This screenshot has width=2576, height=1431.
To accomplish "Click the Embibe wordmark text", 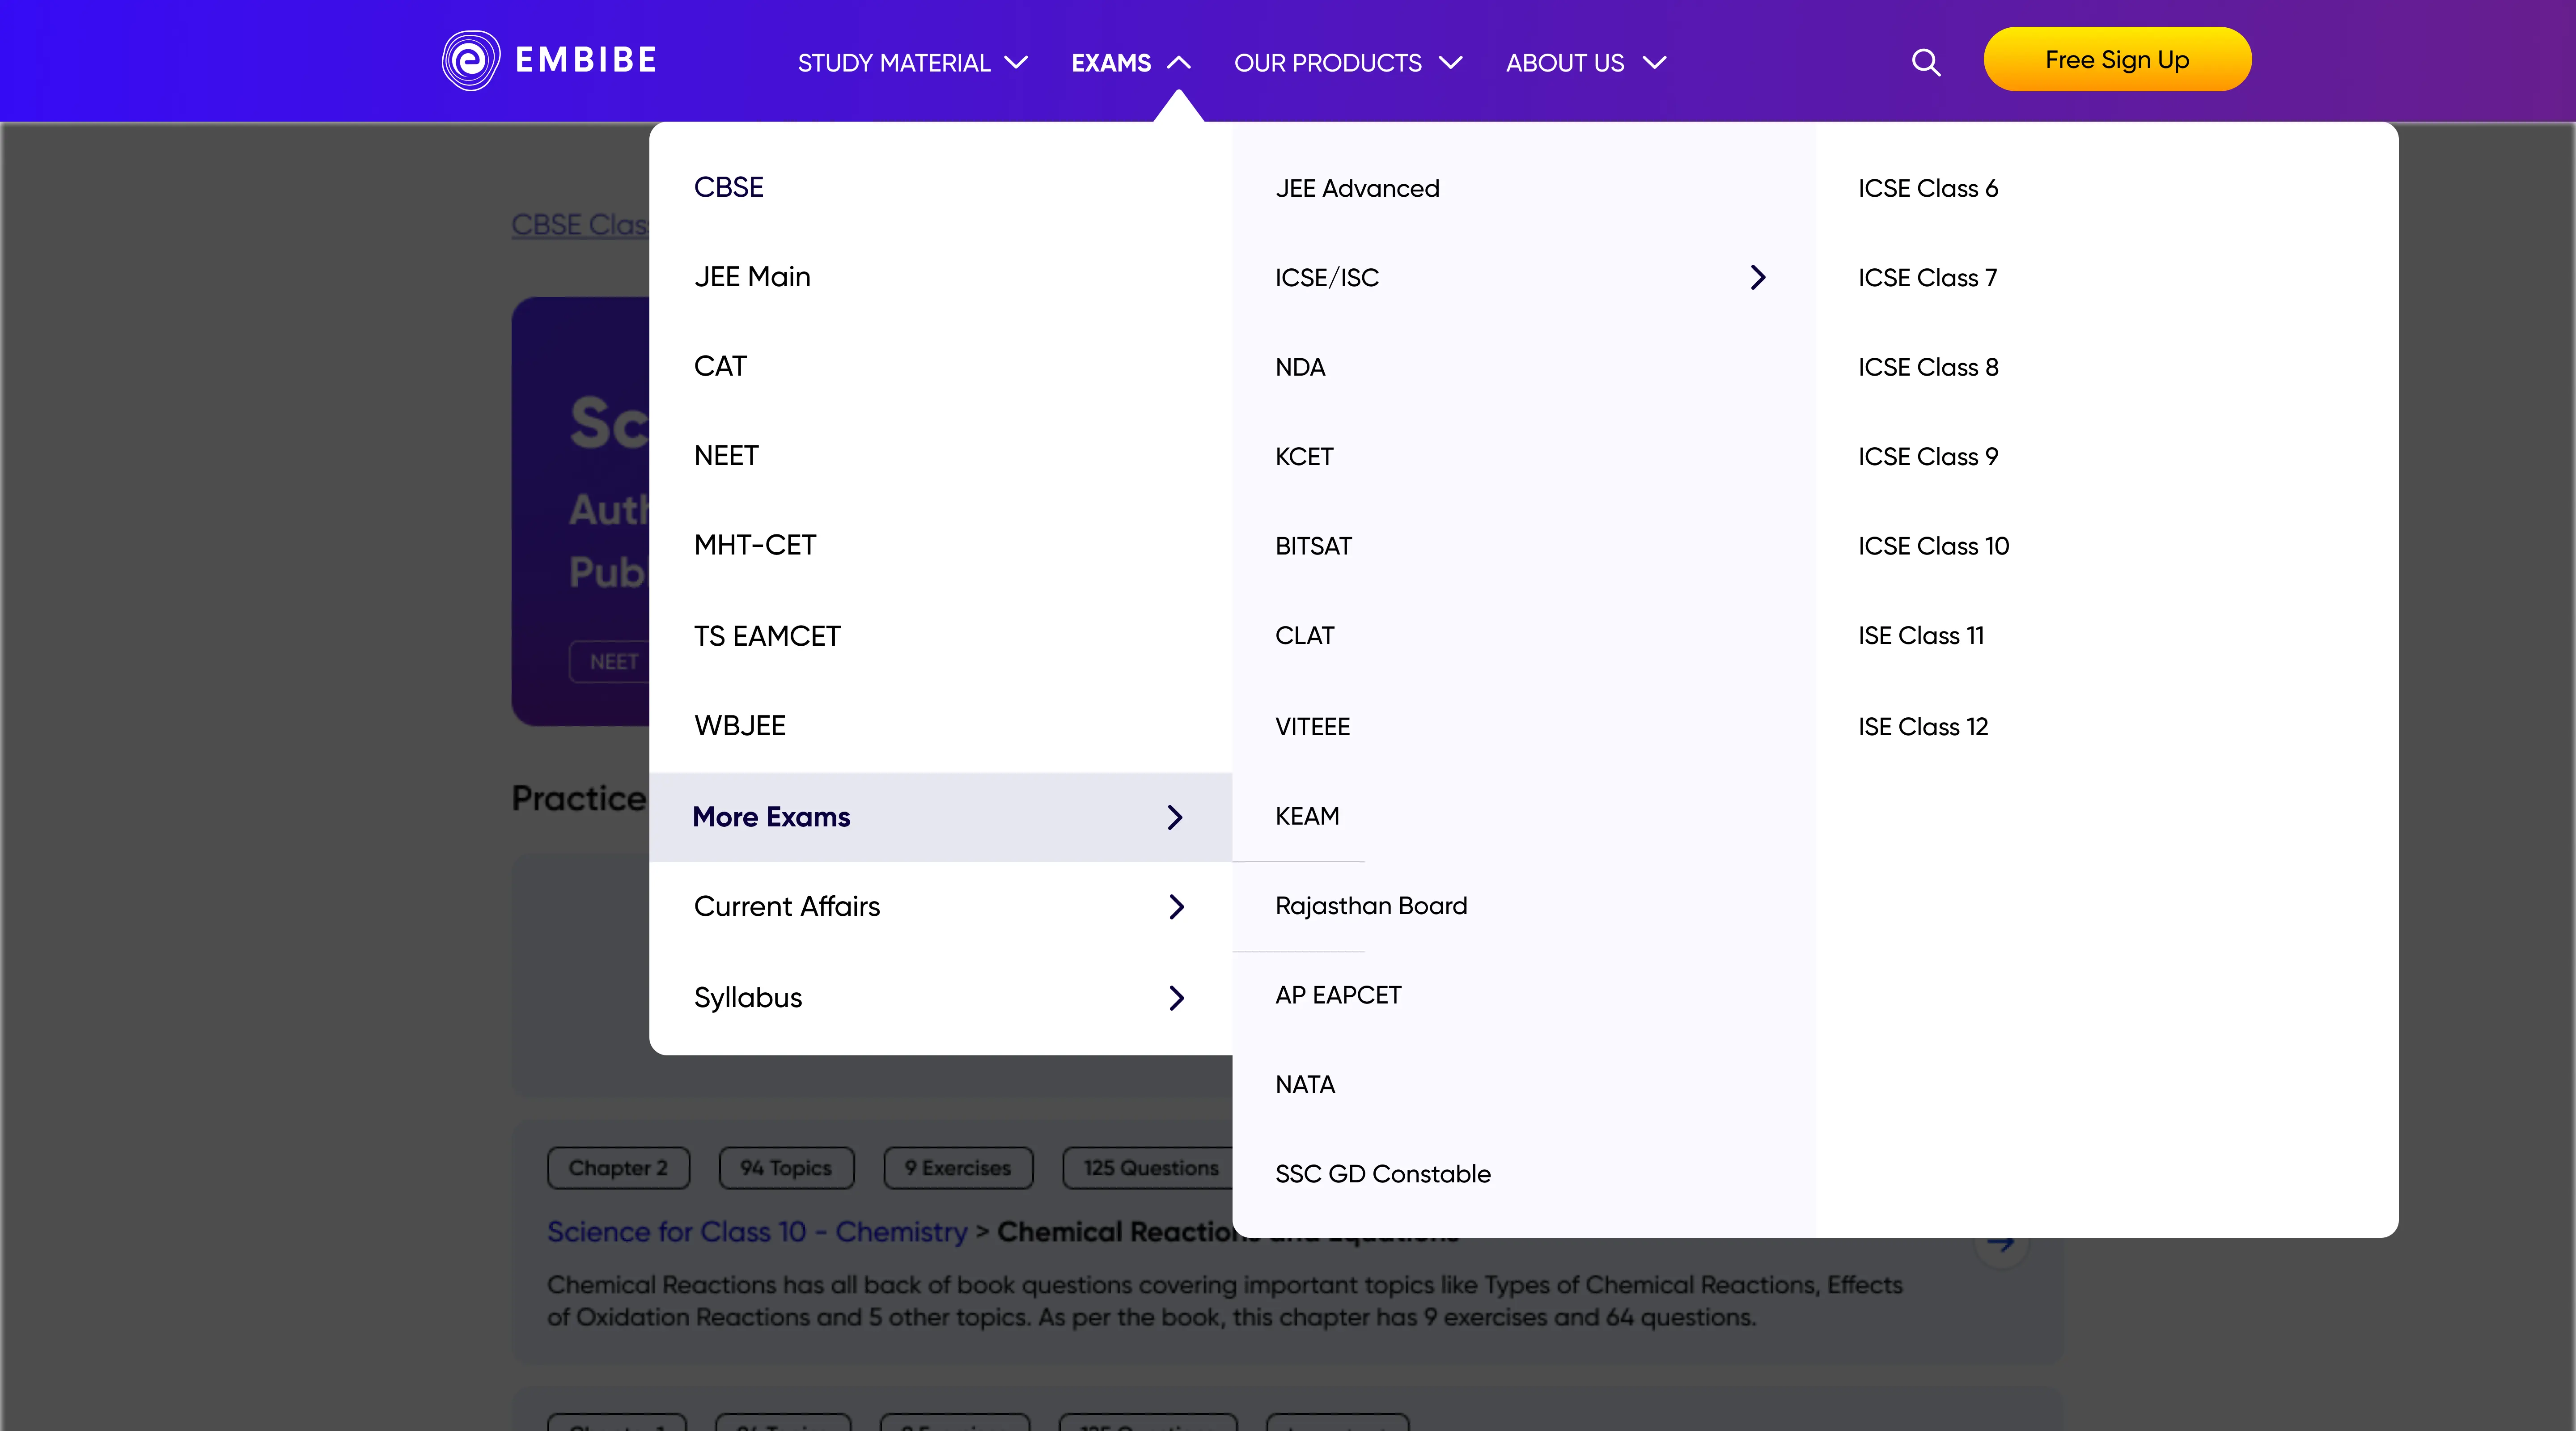I will tap(586, 60).
